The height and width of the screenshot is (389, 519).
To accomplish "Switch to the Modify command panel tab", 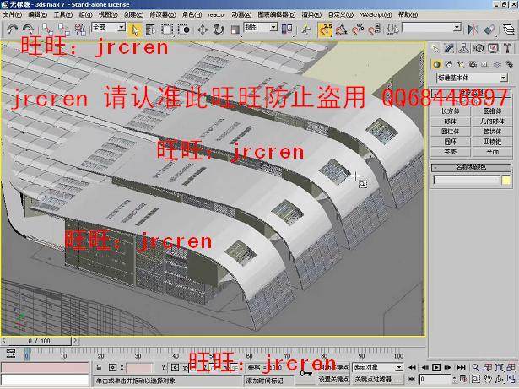I will click(x=449, y=48).
